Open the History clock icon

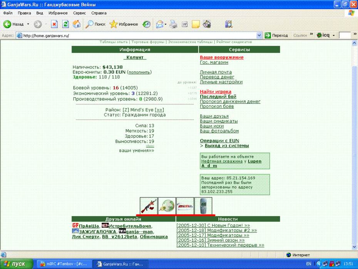[146, 24]
